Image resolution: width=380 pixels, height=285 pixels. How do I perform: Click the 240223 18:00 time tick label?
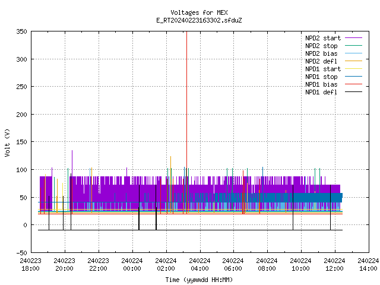click(30, 265)
